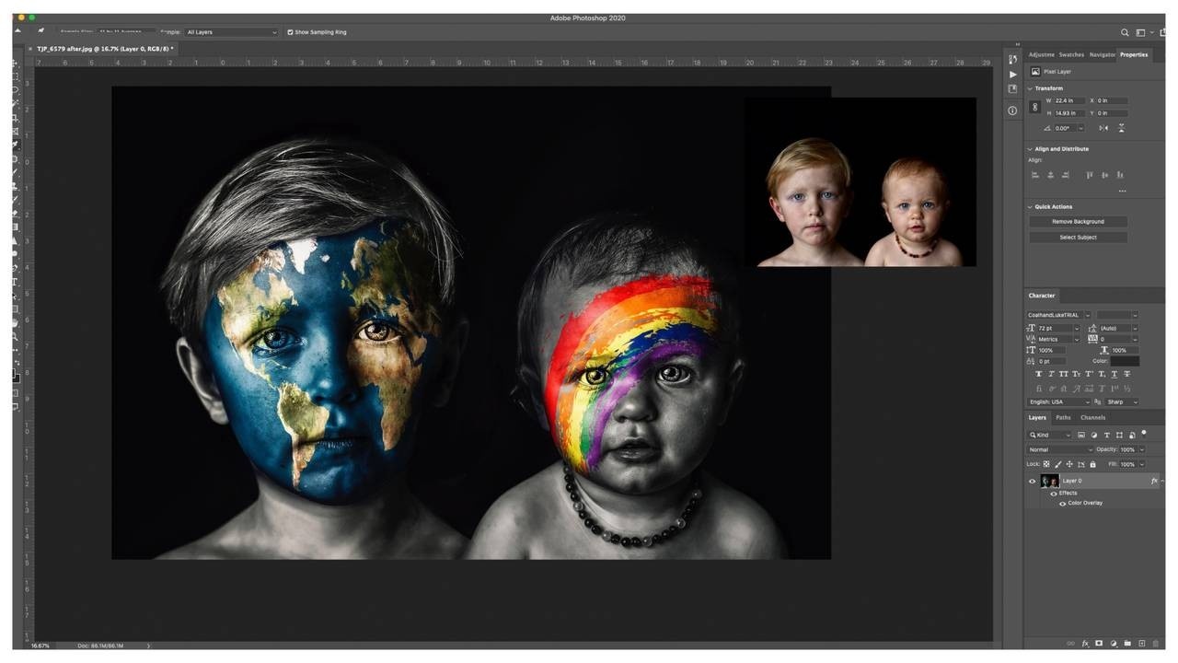Select the Eraser tool in the toolbar
The height and width of the screenshot is (663, 1178).
16,214
